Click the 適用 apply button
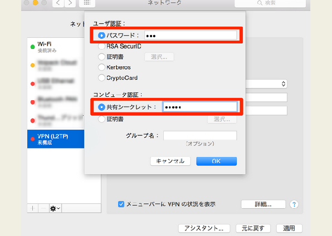332x236 pixels. point(289,228)
